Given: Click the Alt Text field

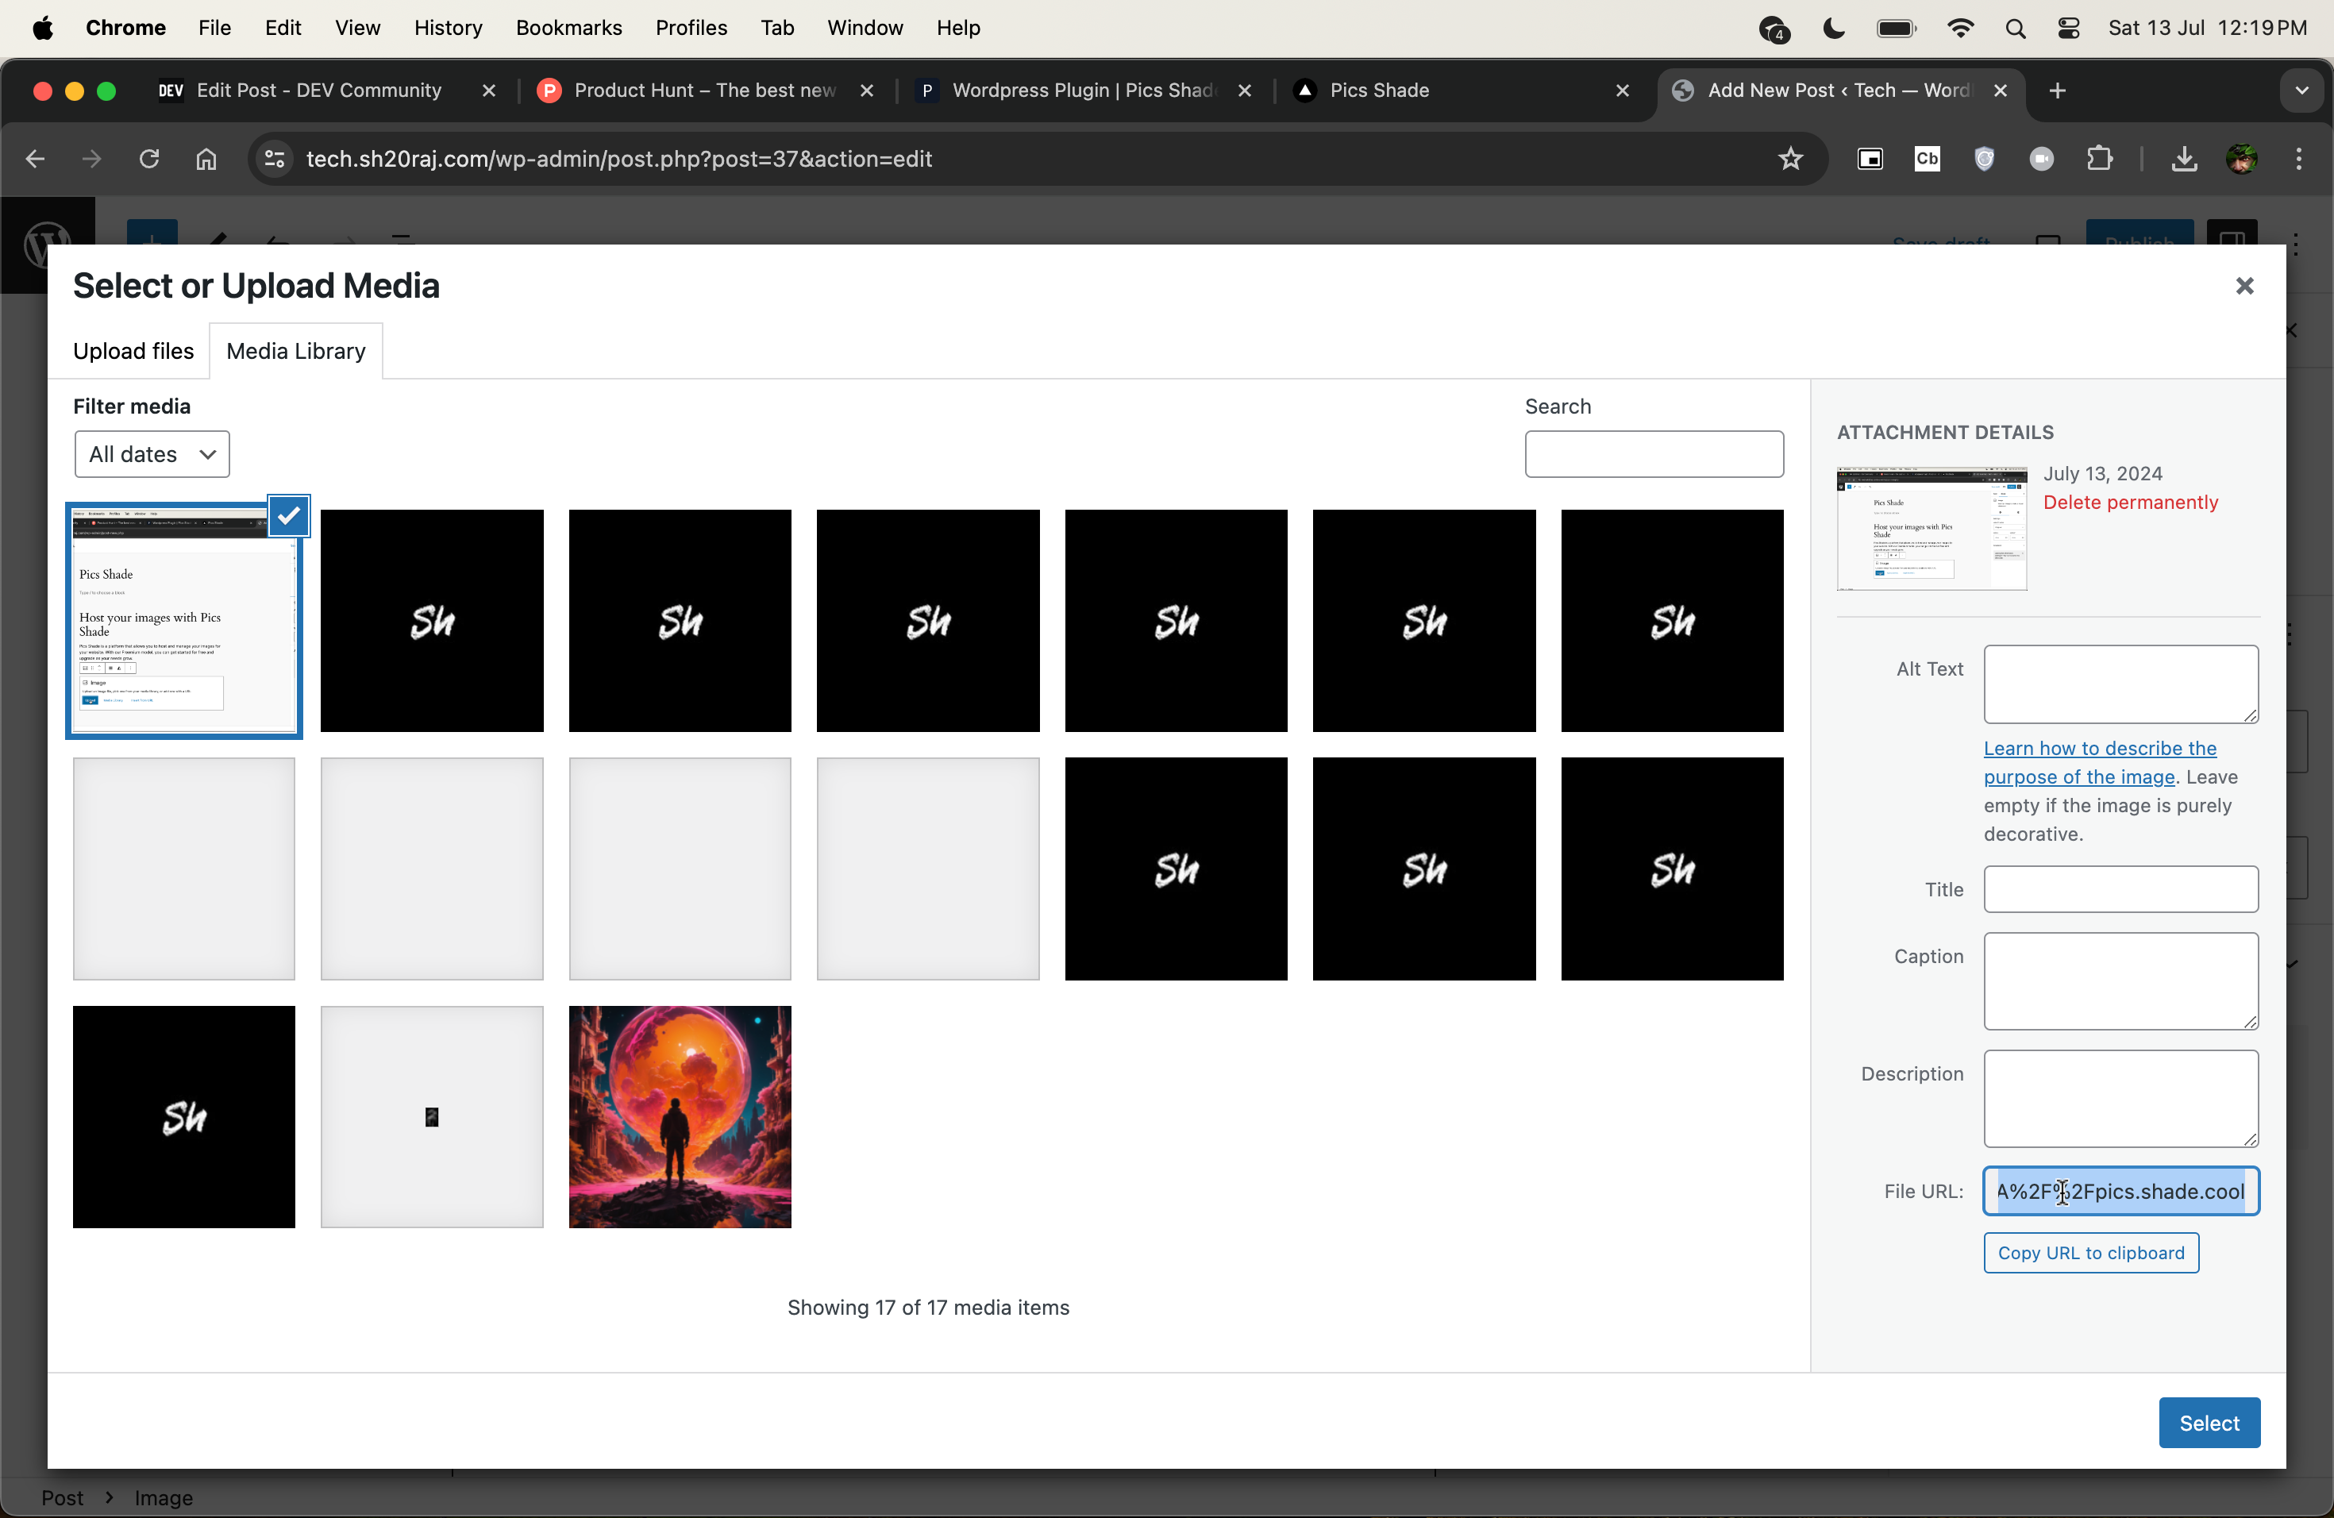Looking at the screenshot, I should [x=2120, y=684].
